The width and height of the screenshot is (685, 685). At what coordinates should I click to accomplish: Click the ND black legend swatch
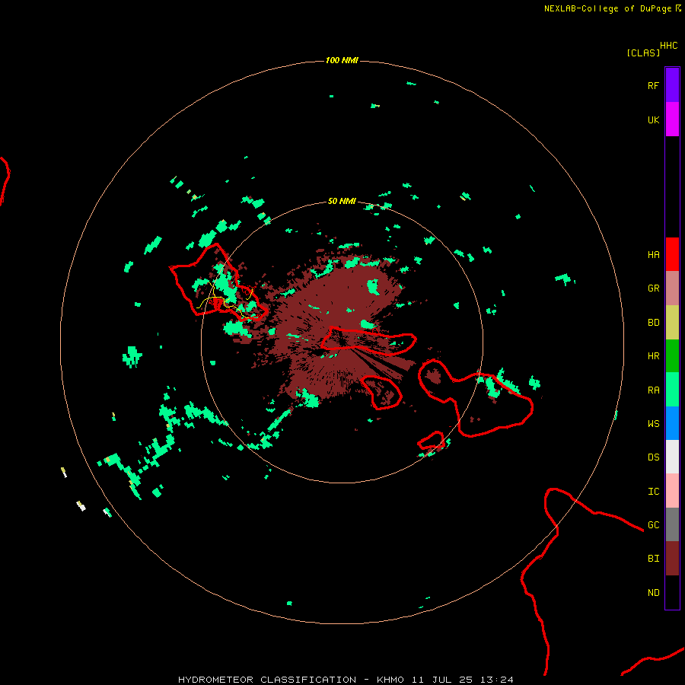tap(672, 592)
